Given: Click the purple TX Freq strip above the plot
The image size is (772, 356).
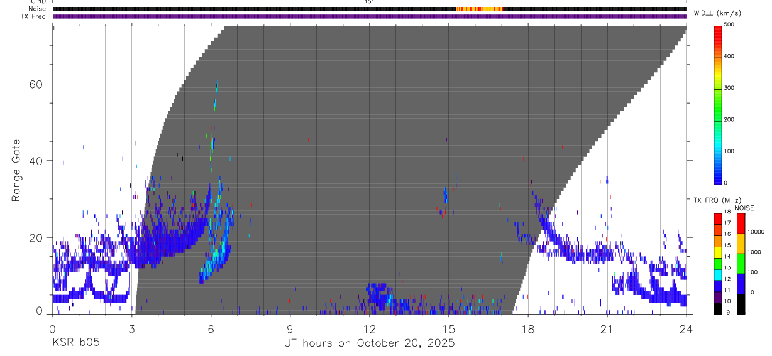Looking at the screenshot, I should [370, 16].
